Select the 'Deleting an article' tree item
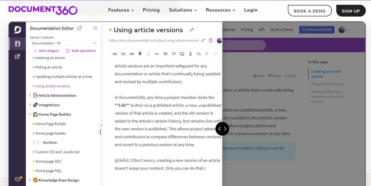 pyautogui.click(x=50, y=58)
